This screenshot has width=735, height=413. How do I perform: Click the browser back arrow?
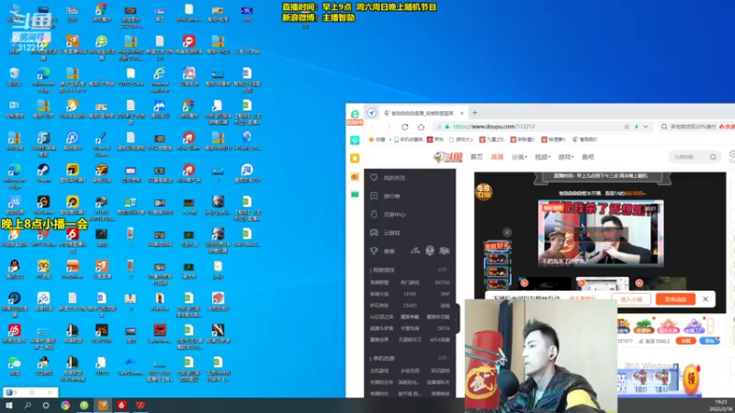pos(373,127)
